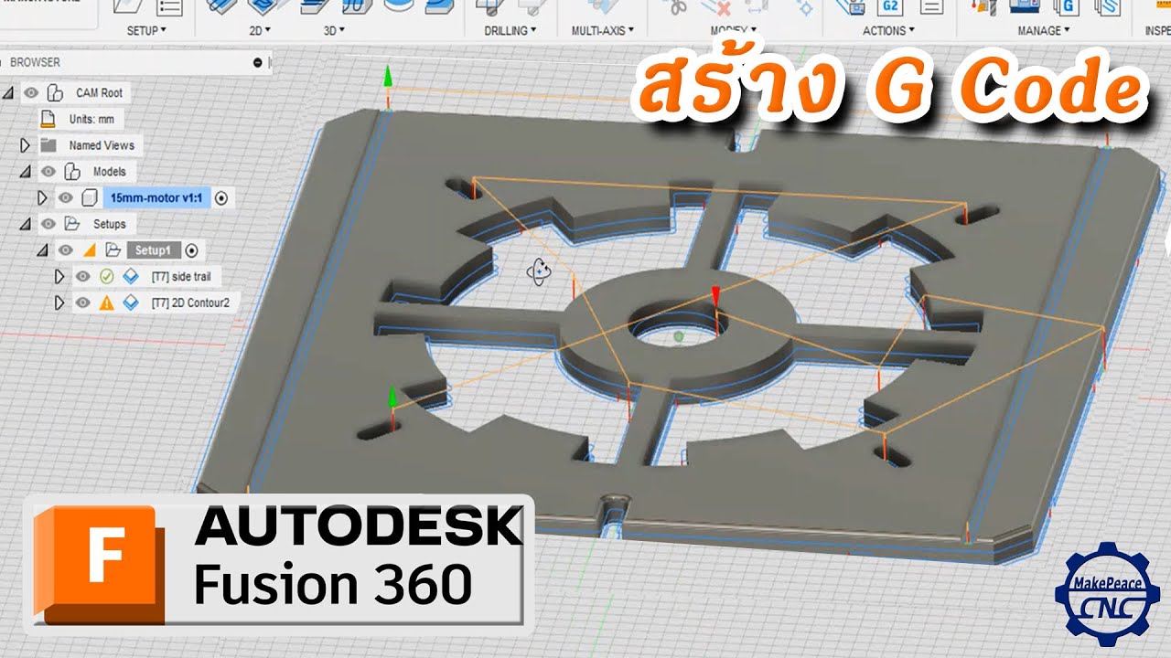Open the ACTIONS dropdown menu
1171x658 pixels.
click(x=889, y=30)
